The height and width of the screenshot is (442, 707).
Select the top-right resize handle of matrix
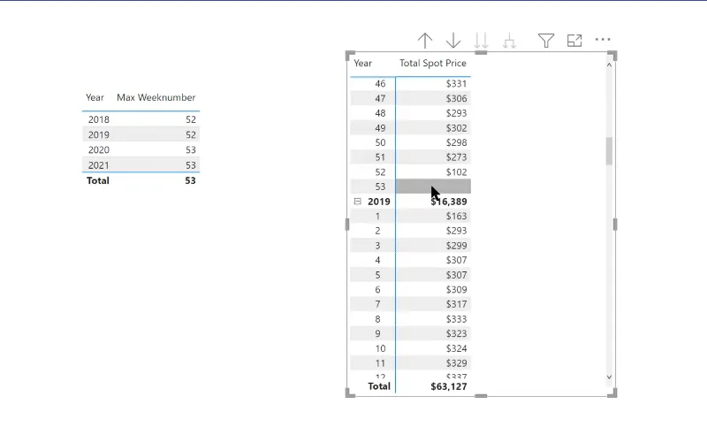[612, 56]
